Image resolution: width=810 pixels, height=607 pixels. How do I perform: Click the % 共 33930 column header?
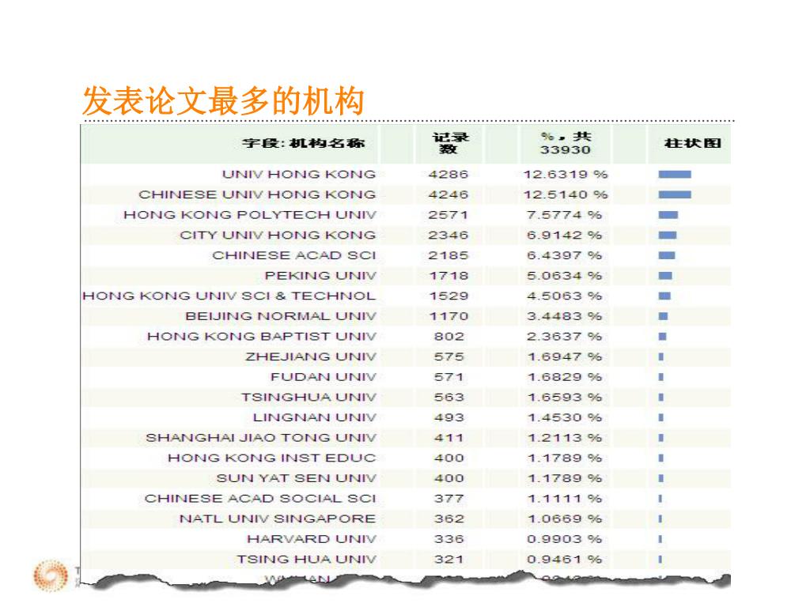[x=566, y=143]
